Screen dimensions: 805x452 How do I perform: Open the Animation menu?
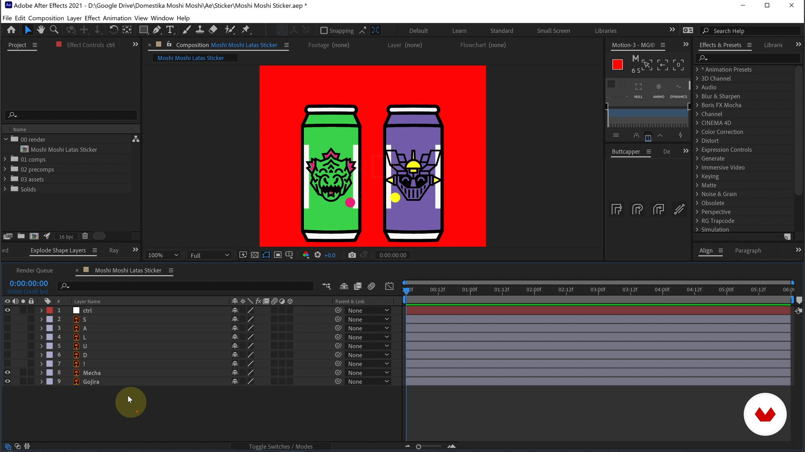[117, 18]
